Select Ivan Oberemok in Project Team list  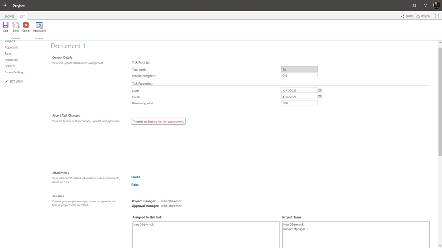click(294, 224)
